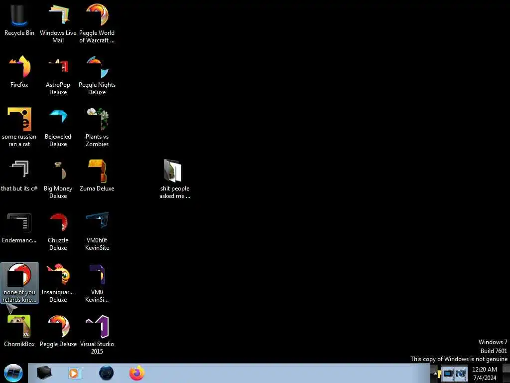Screen dimensions: 510x383
Task: Click the 'some russian ran a rat' icon
Action: (x=19, y=127)
